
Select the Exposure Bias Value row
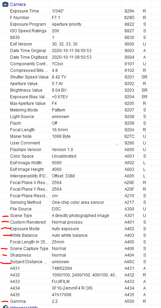coord(81,97)
